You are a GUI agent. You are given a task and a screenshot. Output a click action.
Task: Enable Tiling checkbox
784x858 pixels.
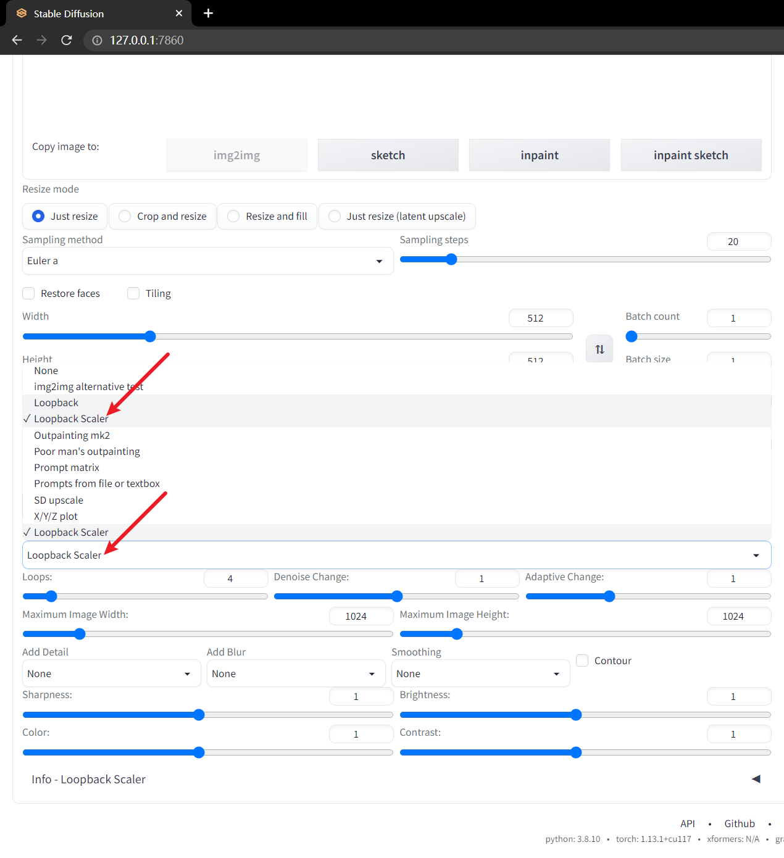point(133,293)
